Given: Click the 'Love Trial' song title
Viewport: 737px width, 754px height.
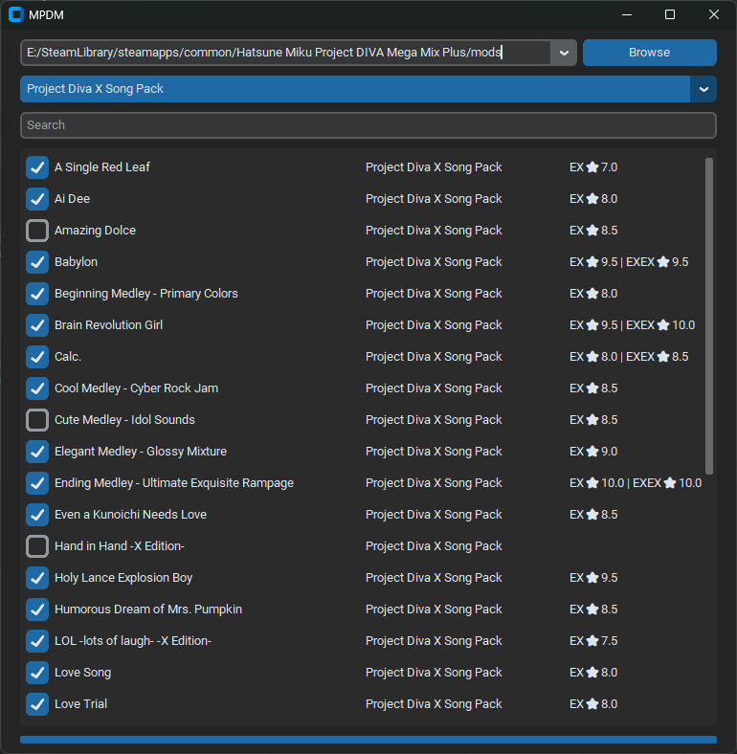Looking at the screenshot, I should click(80, 704).
